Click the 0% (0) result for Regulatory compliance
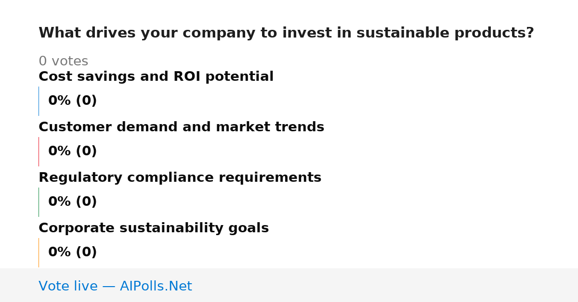Screen dimensions: 578x302 click(x=72, y=202)
